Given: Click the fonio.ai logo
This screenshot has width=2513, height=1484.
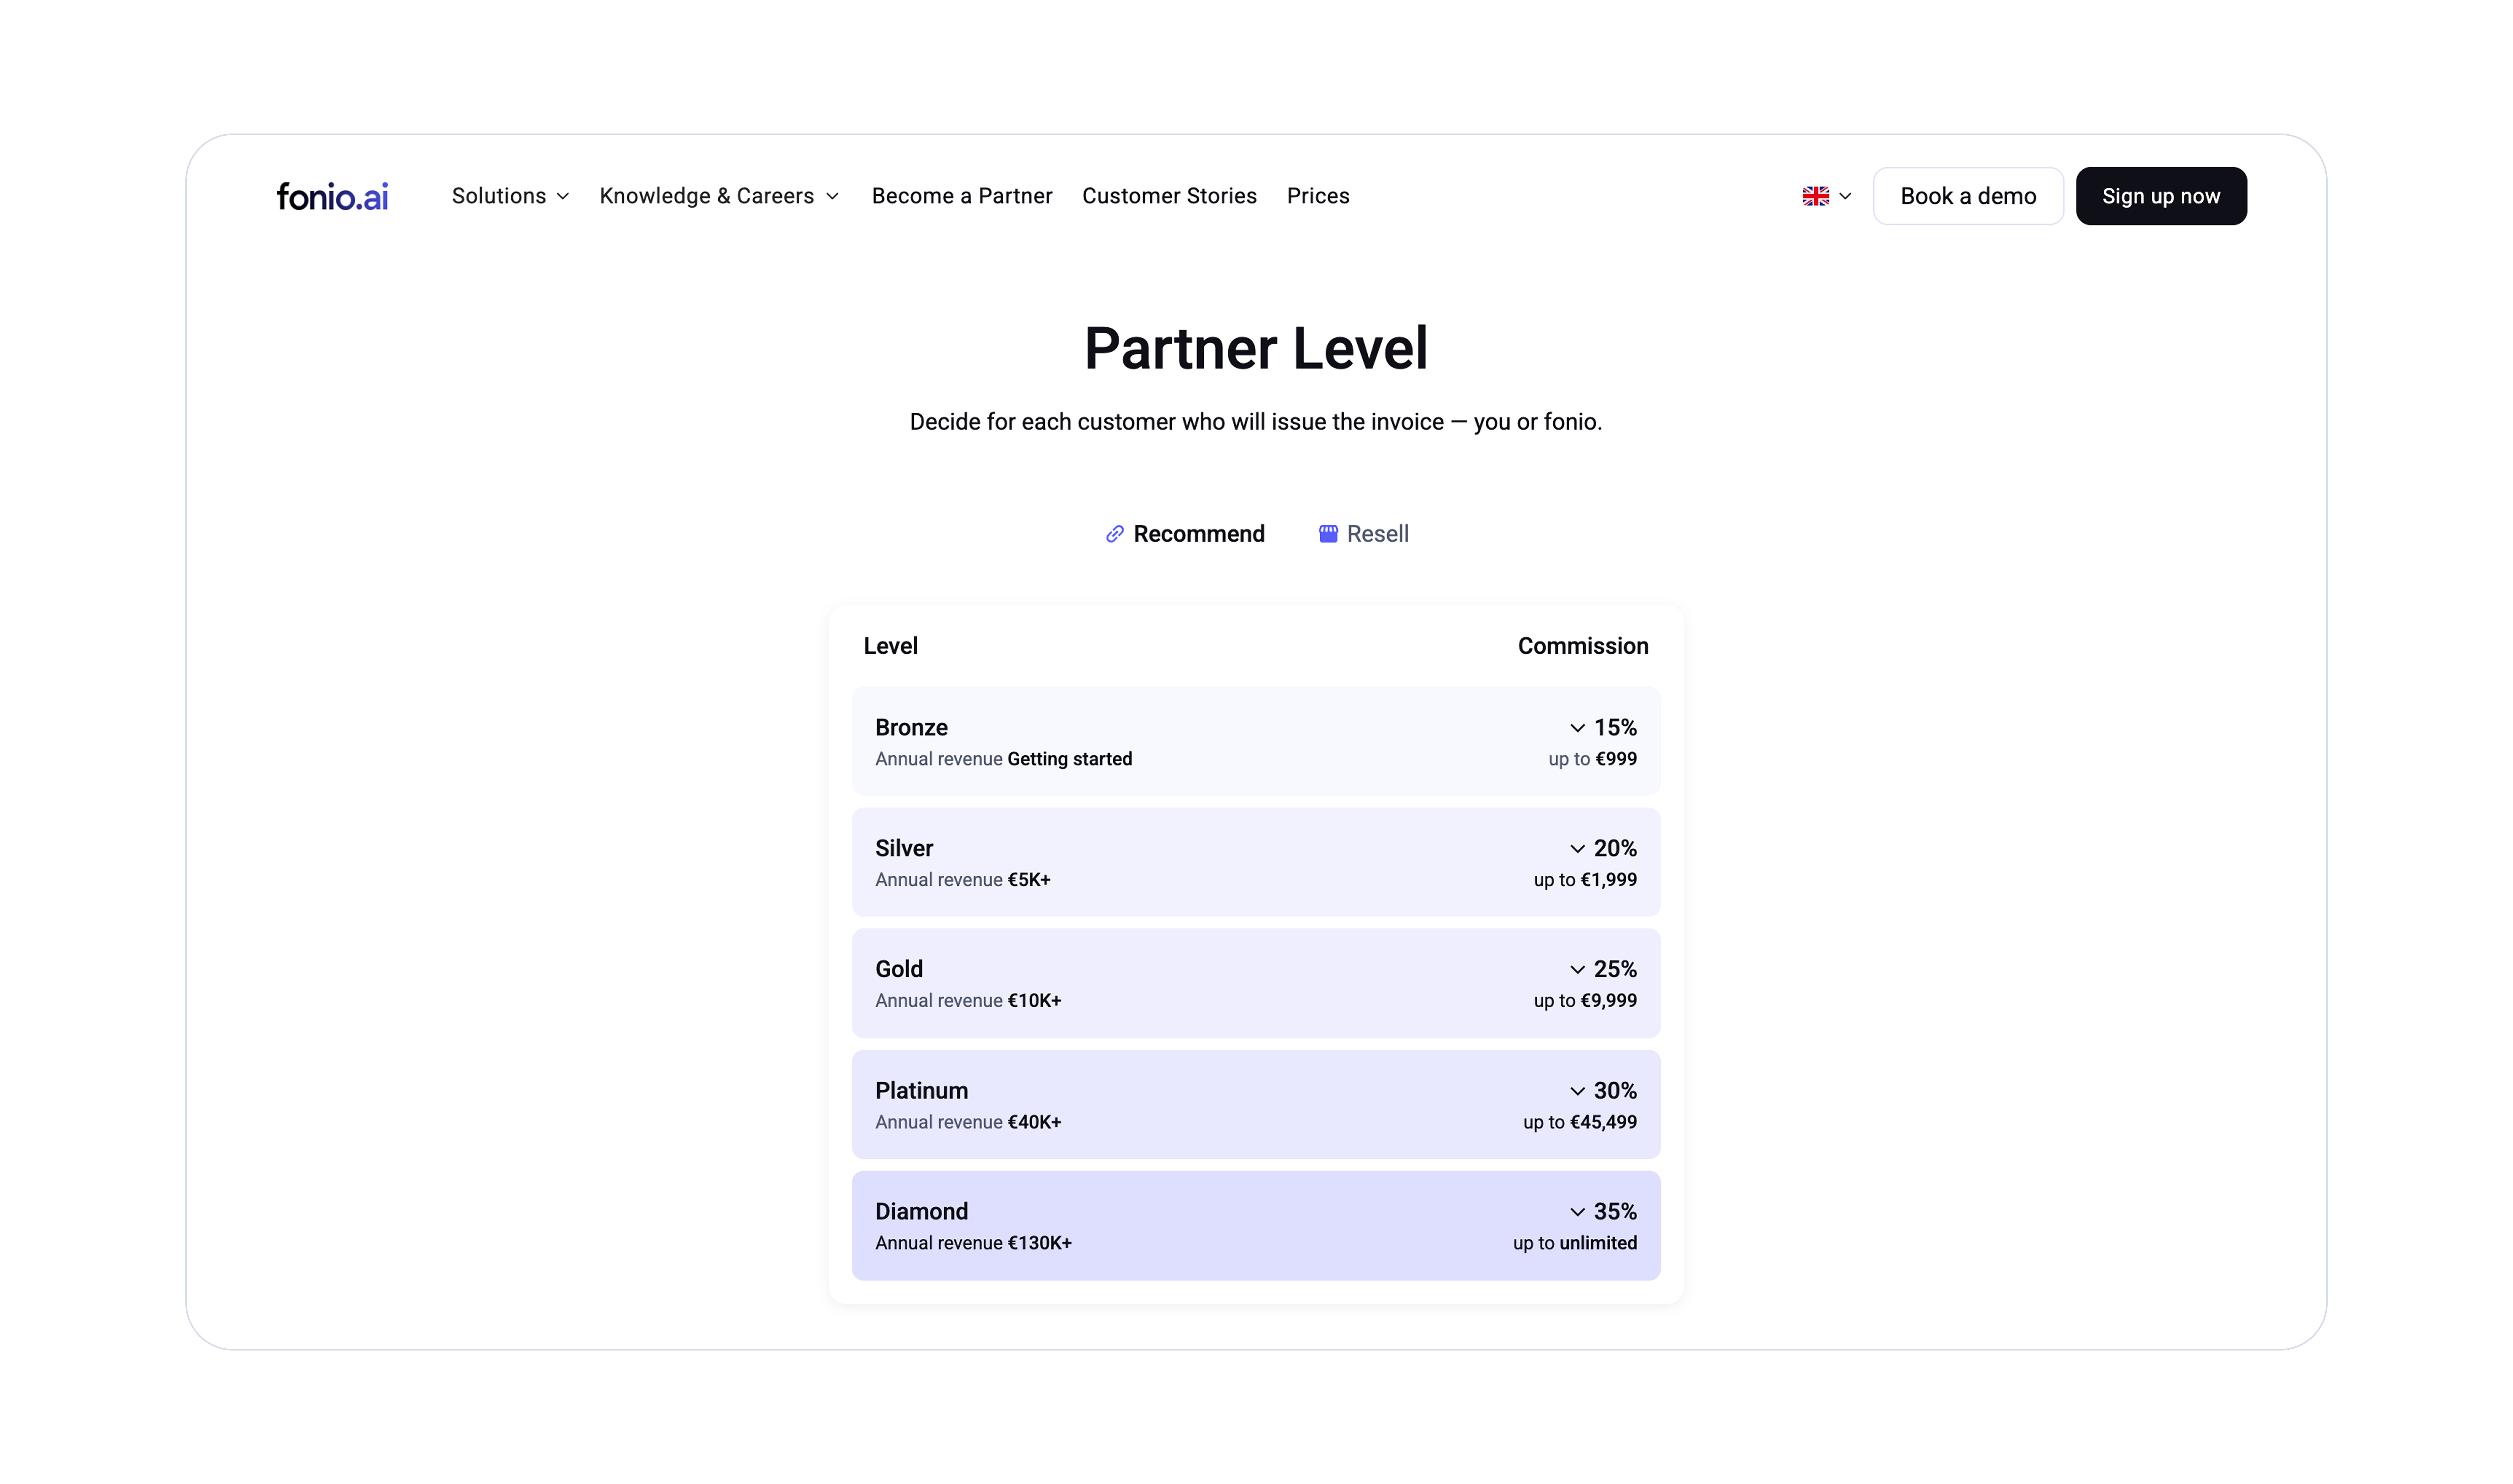Looking at the screenshot, I should [332, 196].
